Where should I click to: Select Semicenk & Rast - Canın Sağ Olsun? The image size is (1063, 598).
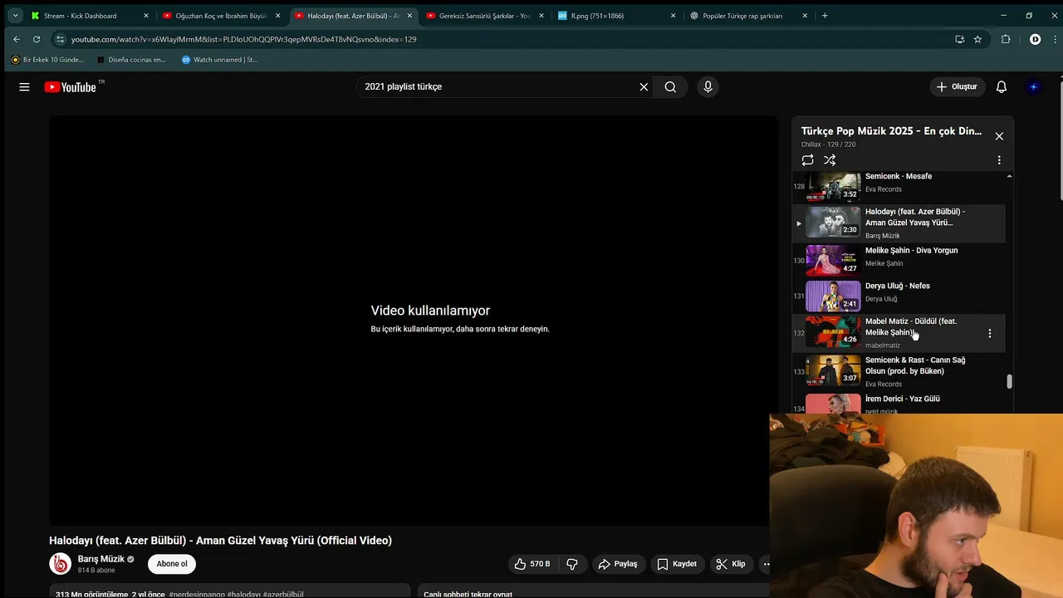coord(899,370)
